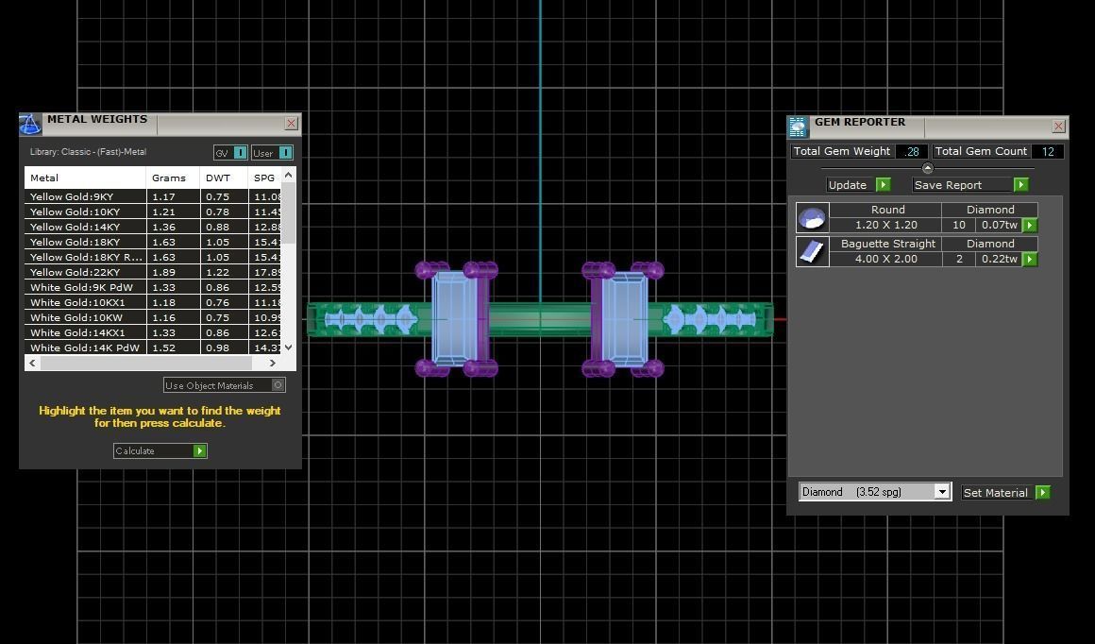
Task: Collapse Gem Reporter header with round arrow
Action: coord(927,168)
